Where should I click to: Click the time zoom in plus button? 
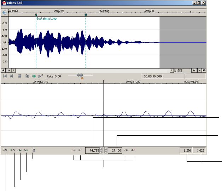194,70
